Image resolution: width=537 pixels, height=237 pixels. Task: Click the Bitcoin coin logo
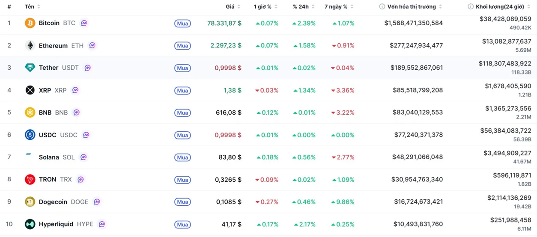coord(30,23)
